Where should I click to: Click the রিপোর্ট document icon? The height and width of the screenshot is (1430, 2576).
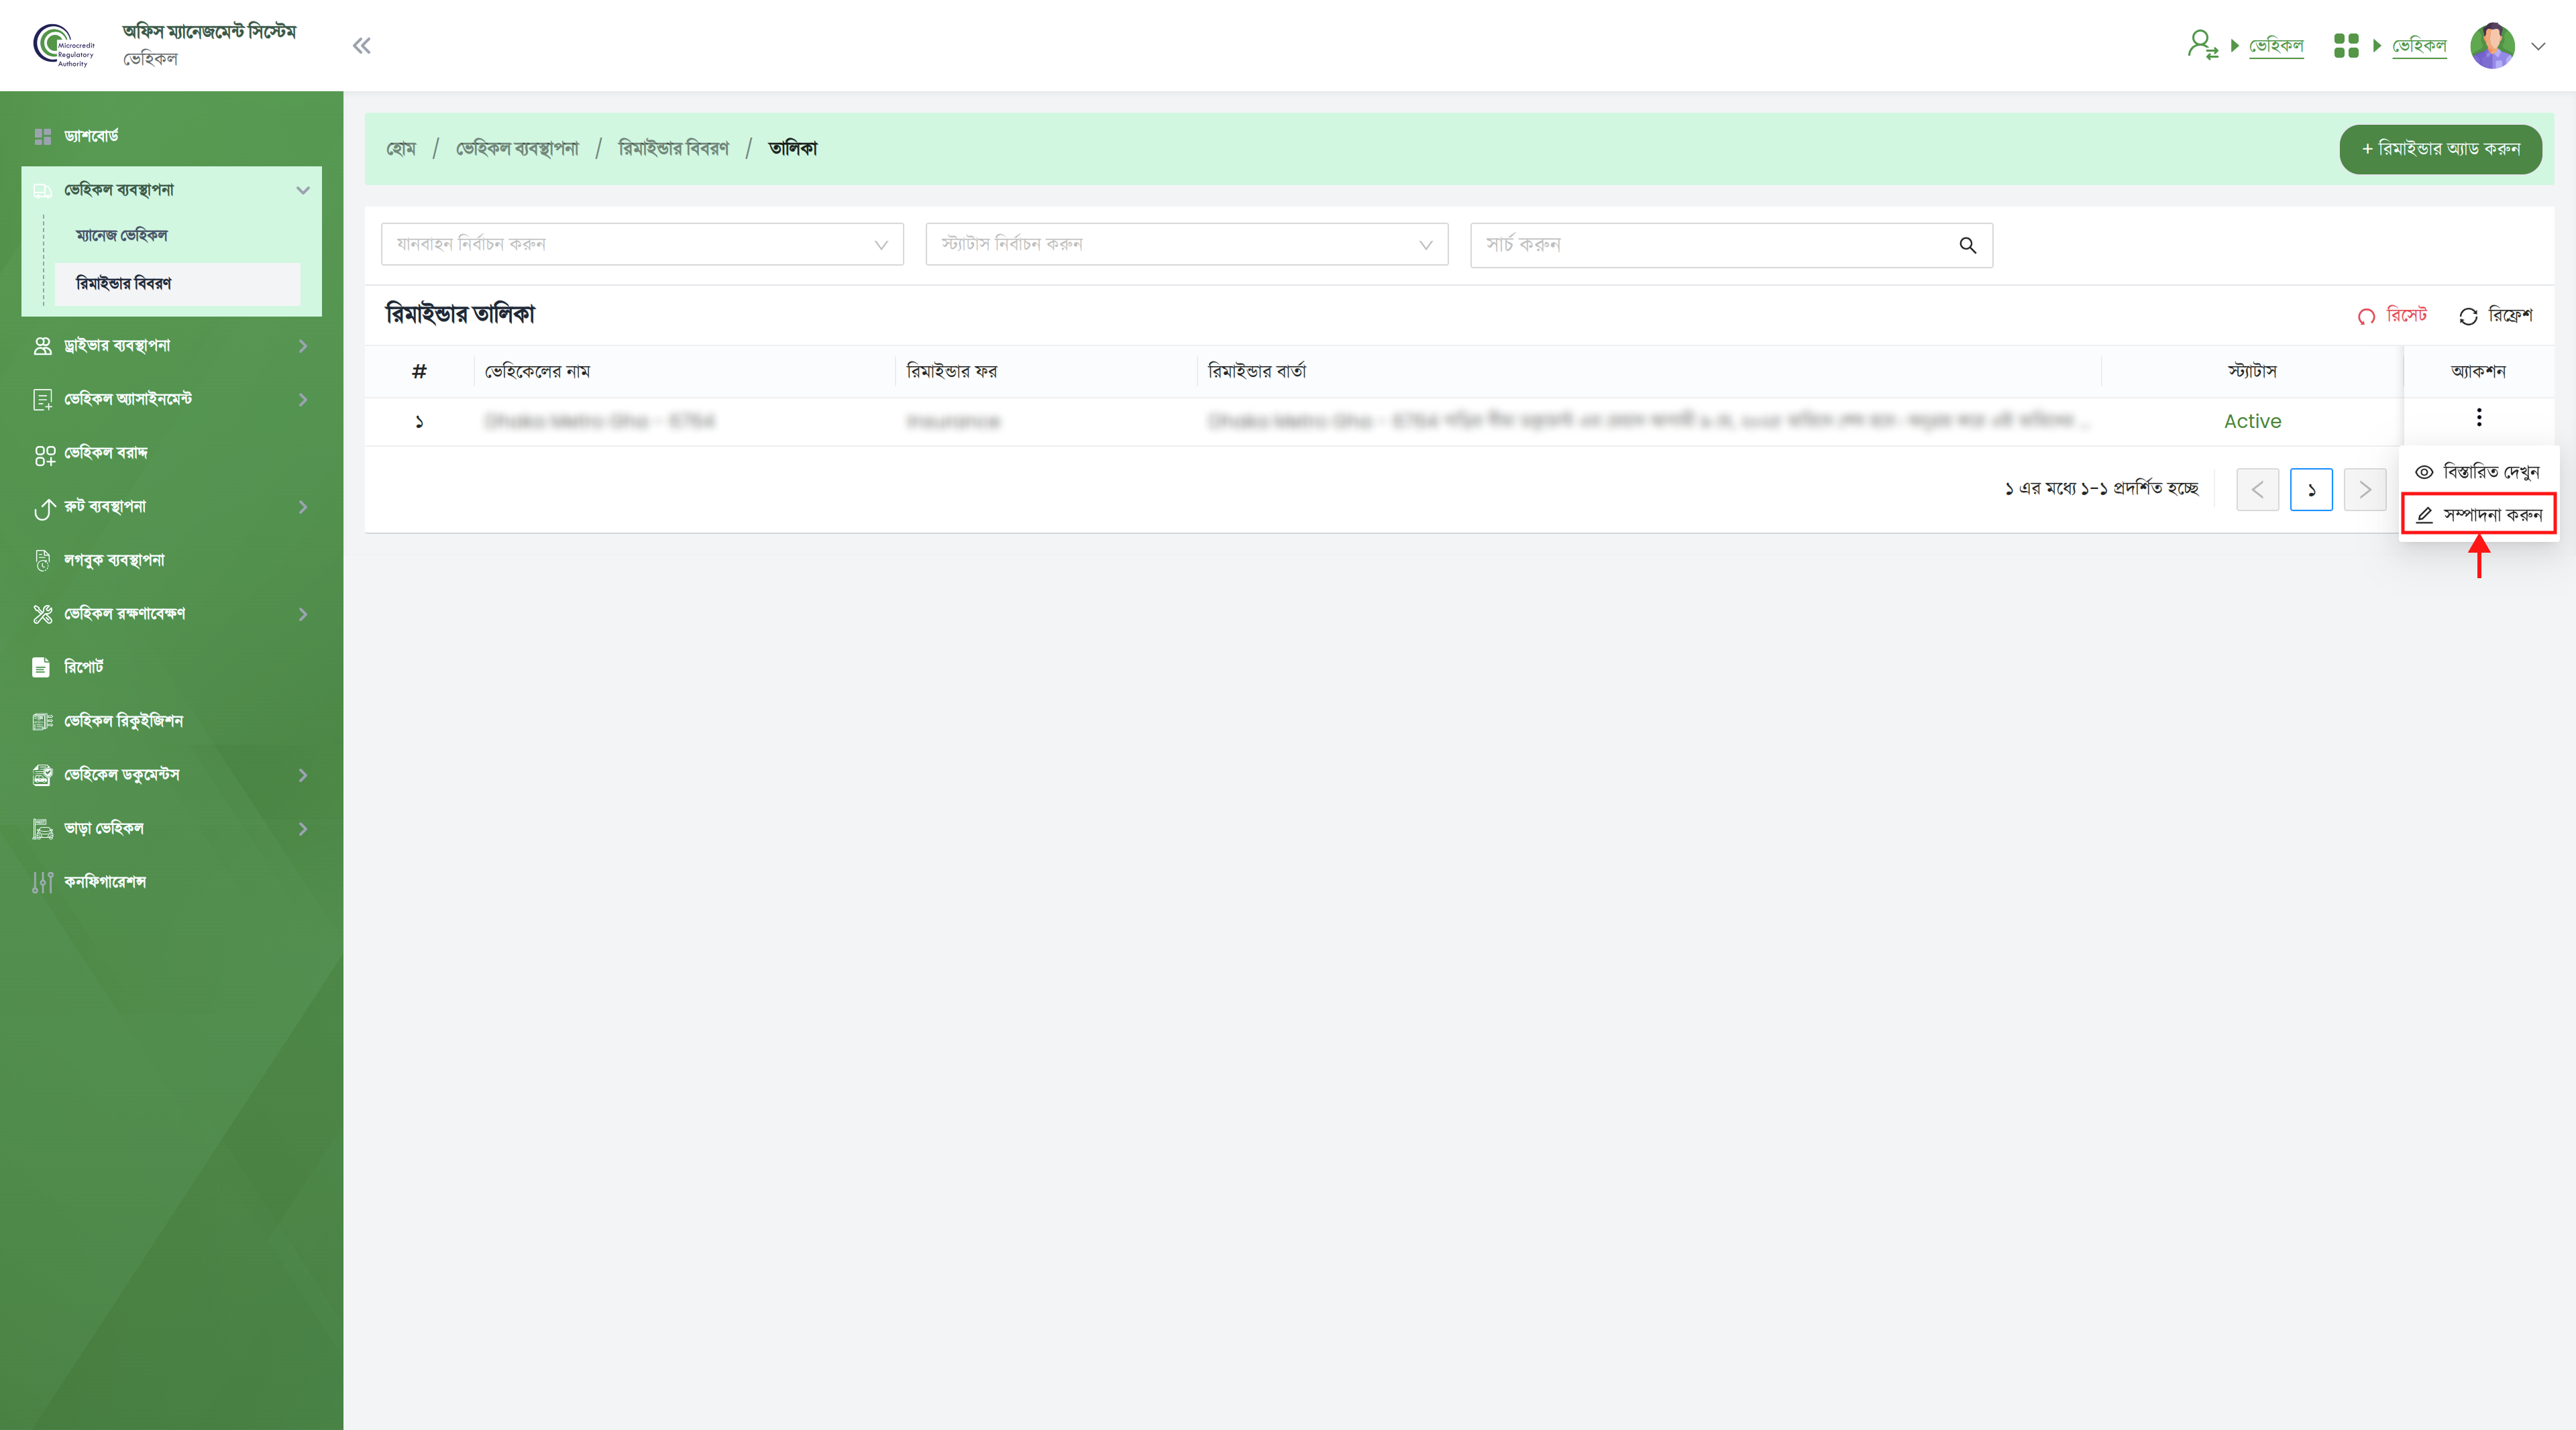tap(41, 668)
